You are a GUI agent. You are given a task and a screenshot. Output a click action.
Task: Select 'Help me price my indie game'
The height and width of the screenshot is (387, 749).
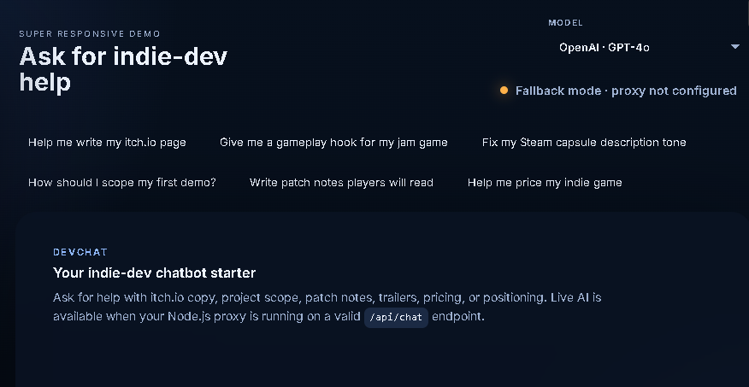[545, 182]
